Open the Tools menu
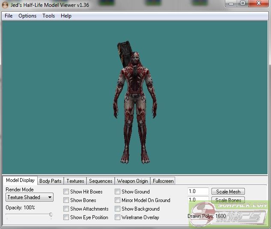 [48, 16]
